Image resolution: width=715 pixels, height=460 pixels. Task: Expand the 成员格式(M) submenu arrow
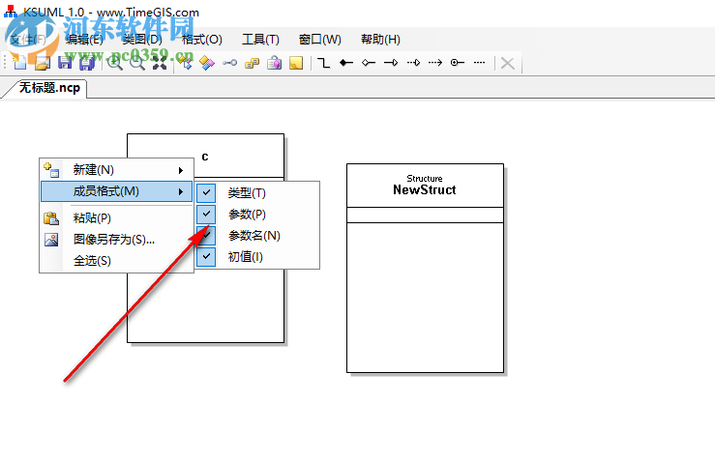(x=181, y=191)
